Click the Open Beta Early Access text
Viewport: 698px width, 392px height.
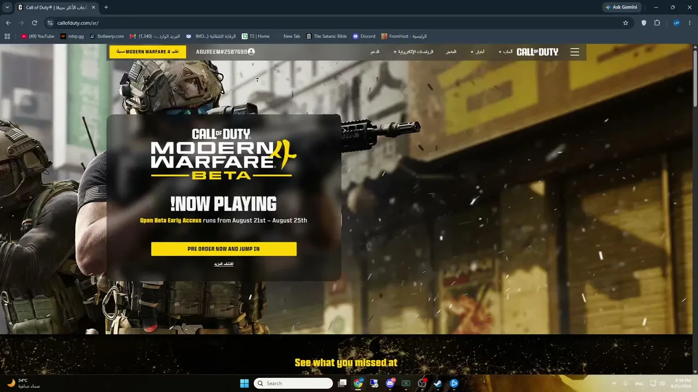(x=170, y=220)
